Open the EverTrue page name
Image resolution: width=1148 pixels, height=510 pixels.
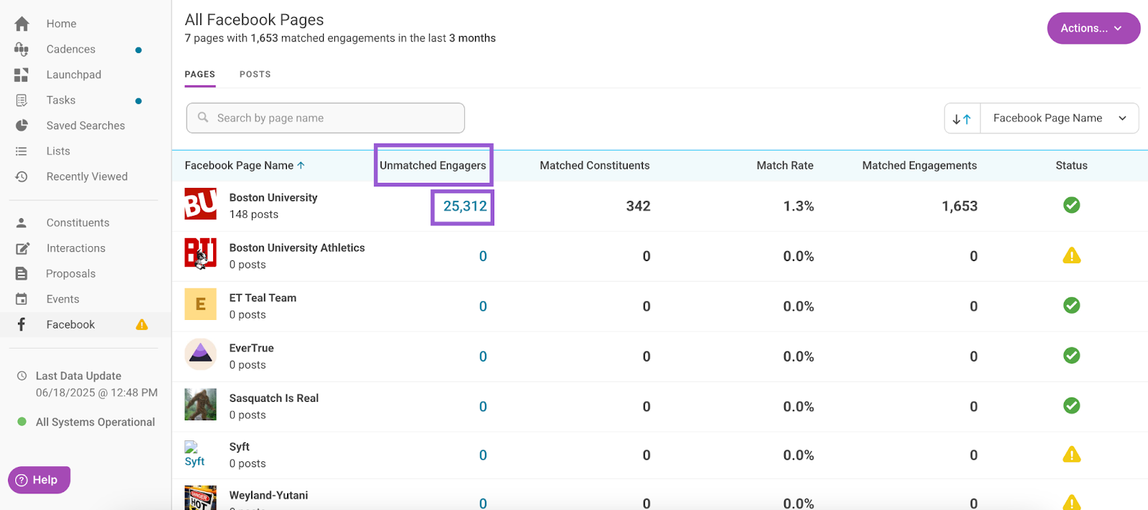251,348
